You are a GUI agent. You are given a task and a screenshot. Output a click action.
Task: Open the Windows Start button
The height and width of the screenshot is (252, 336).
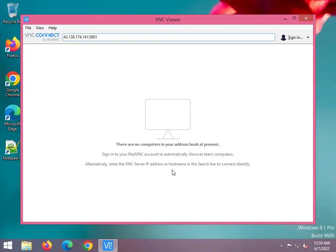[x=8, y=245]
